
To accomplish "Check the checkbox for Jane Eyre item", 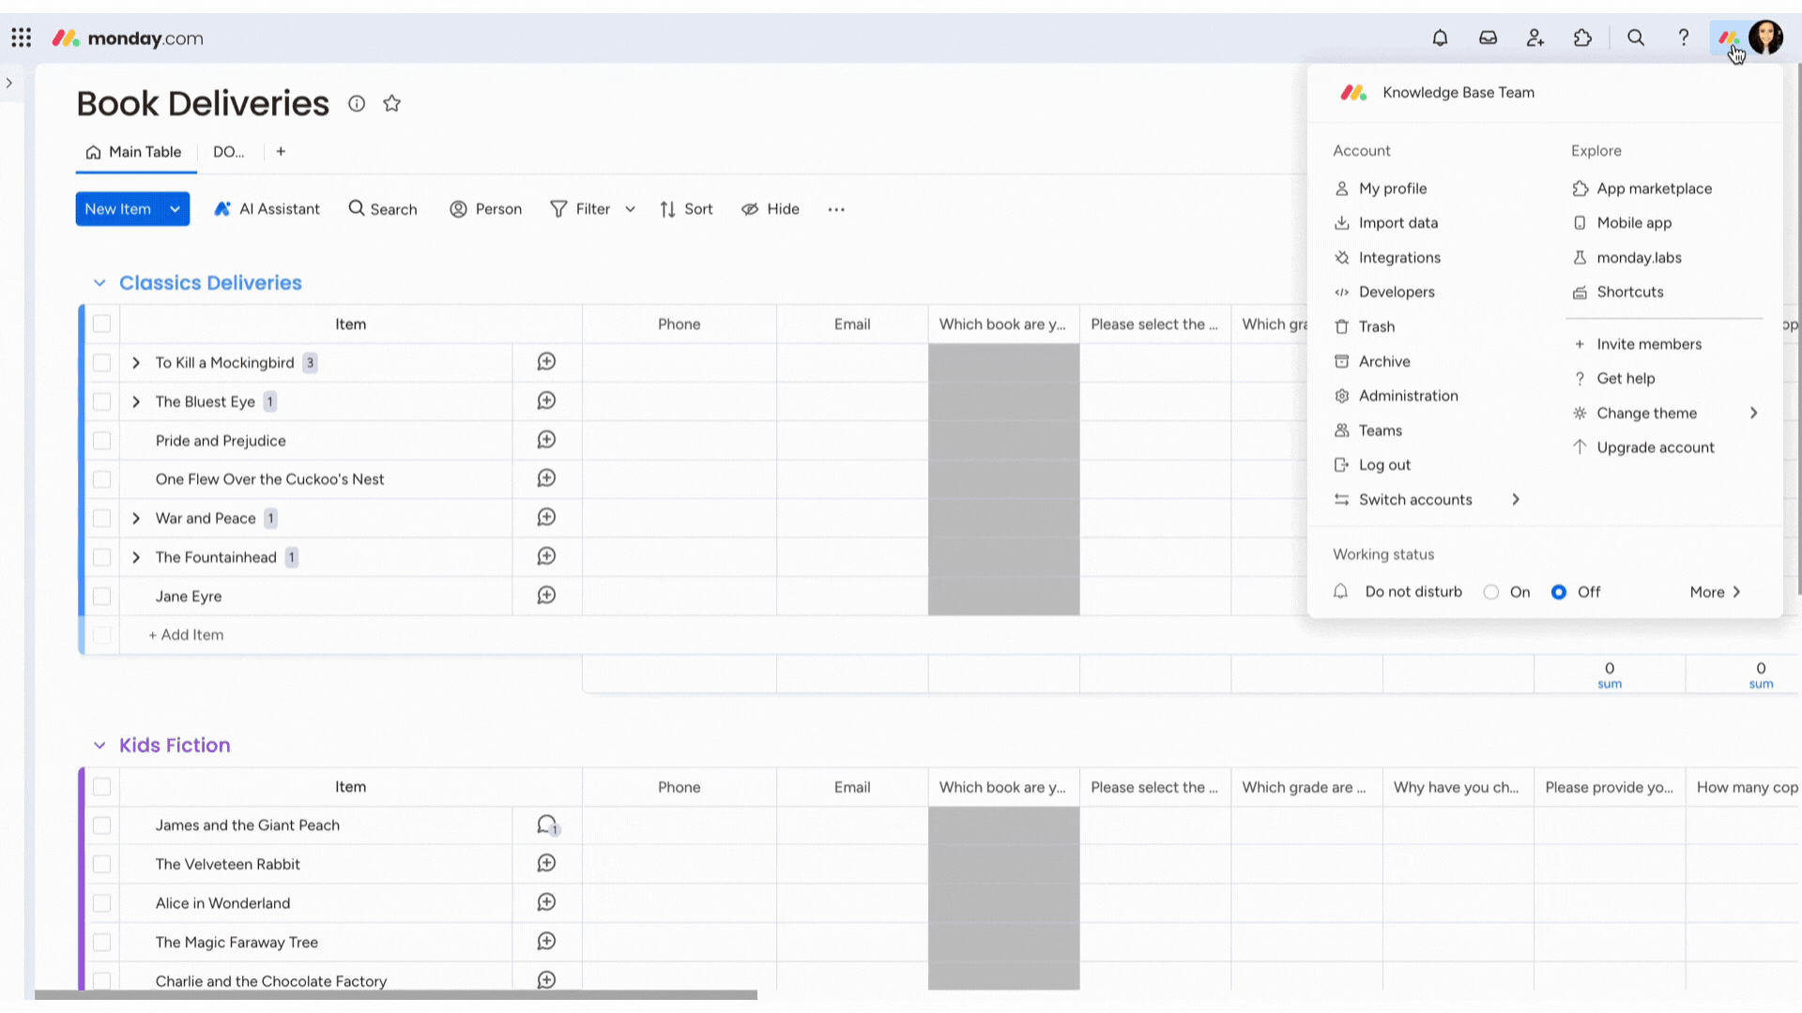I will [x=101, y=597].
